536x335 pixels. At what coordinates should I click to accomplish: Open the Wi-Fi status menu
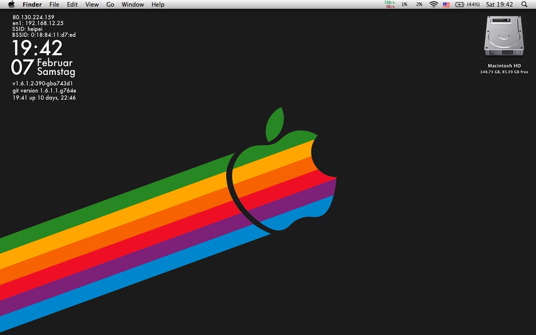pos(434,4)
